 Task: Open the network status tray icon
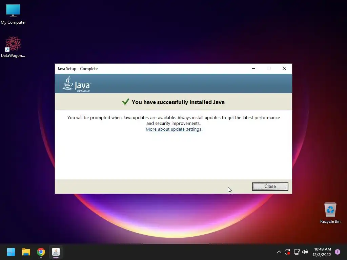pos(297,252)
